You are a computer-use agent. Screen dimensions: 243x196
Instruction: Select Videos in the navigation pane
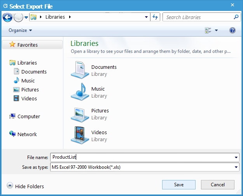29,99
